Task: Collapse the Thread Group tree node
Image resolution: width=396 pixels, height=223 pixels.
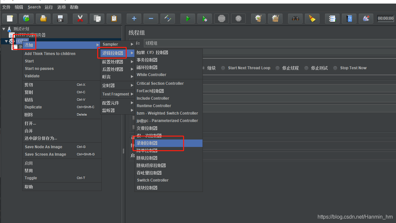Action: click(6, 41)
